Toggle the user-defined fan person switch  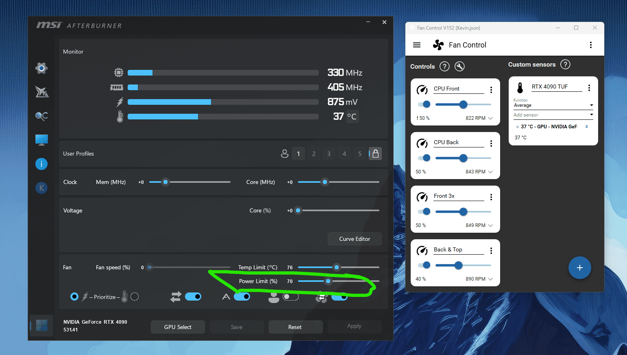[291, 297]
